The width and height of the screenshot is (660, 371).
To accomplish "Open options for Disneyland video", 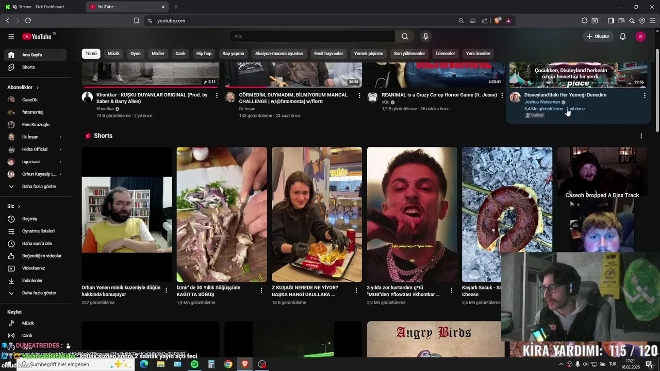I will [x=645, y=95].
